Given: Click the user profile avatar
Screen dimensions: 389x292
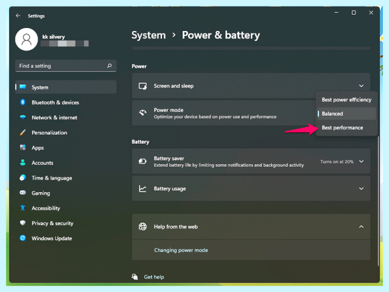Looking at the screenshot, I should [27, 39].
